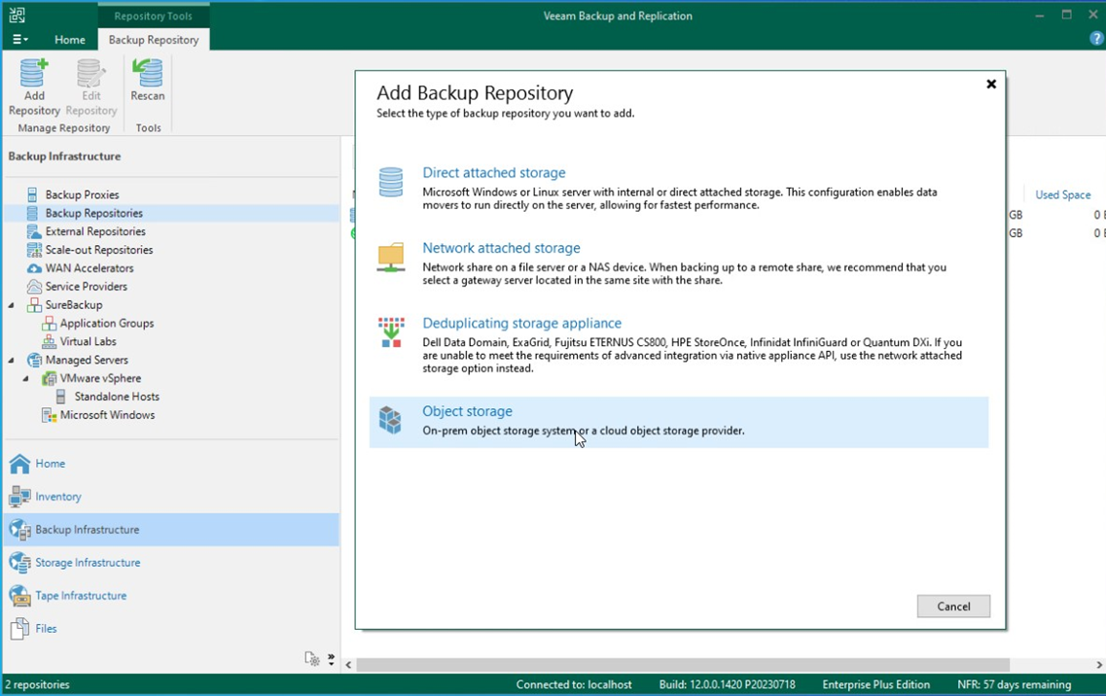Close the Add Backup Repository dialog
The width and height of the screenshot is (1106, 696).
[x=991, y=84]
